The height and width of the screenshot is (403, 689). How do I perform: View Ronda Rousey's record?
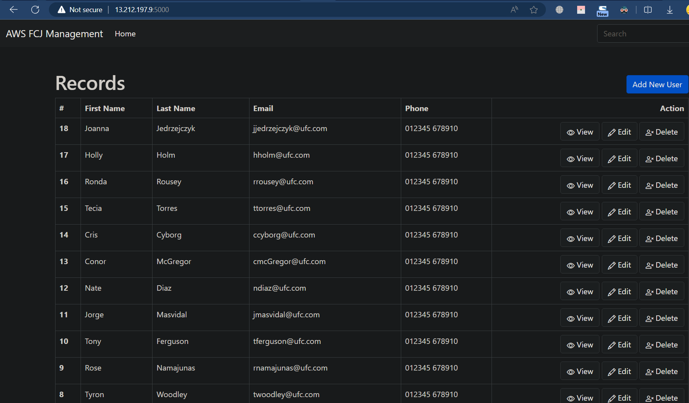pos(580,185)
